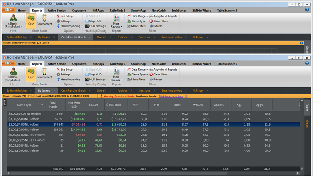Screen dimensions: 313x176
Task: Click Clear Filters in lower window
Action: pos(158,74)
